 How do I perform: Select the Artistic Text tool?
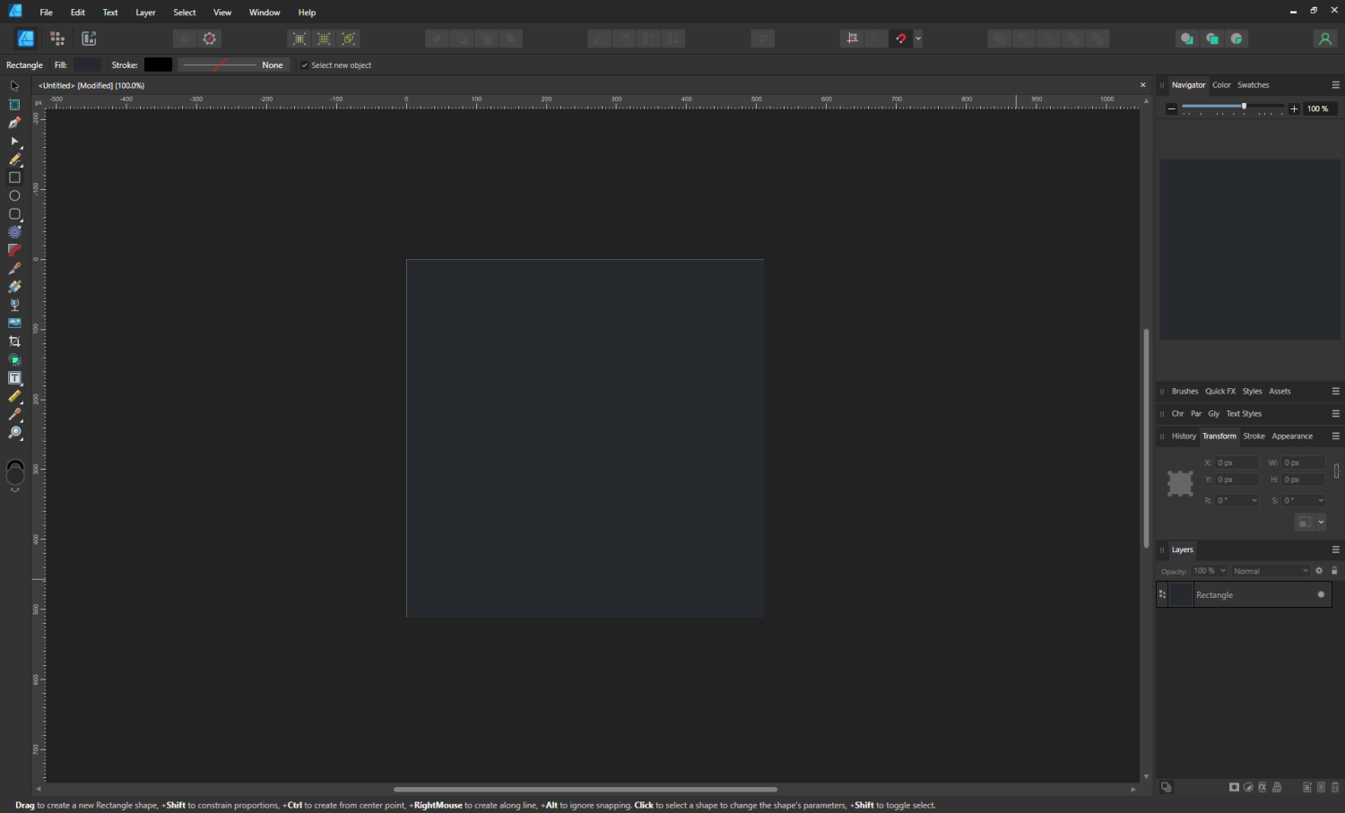coord(14,377)
